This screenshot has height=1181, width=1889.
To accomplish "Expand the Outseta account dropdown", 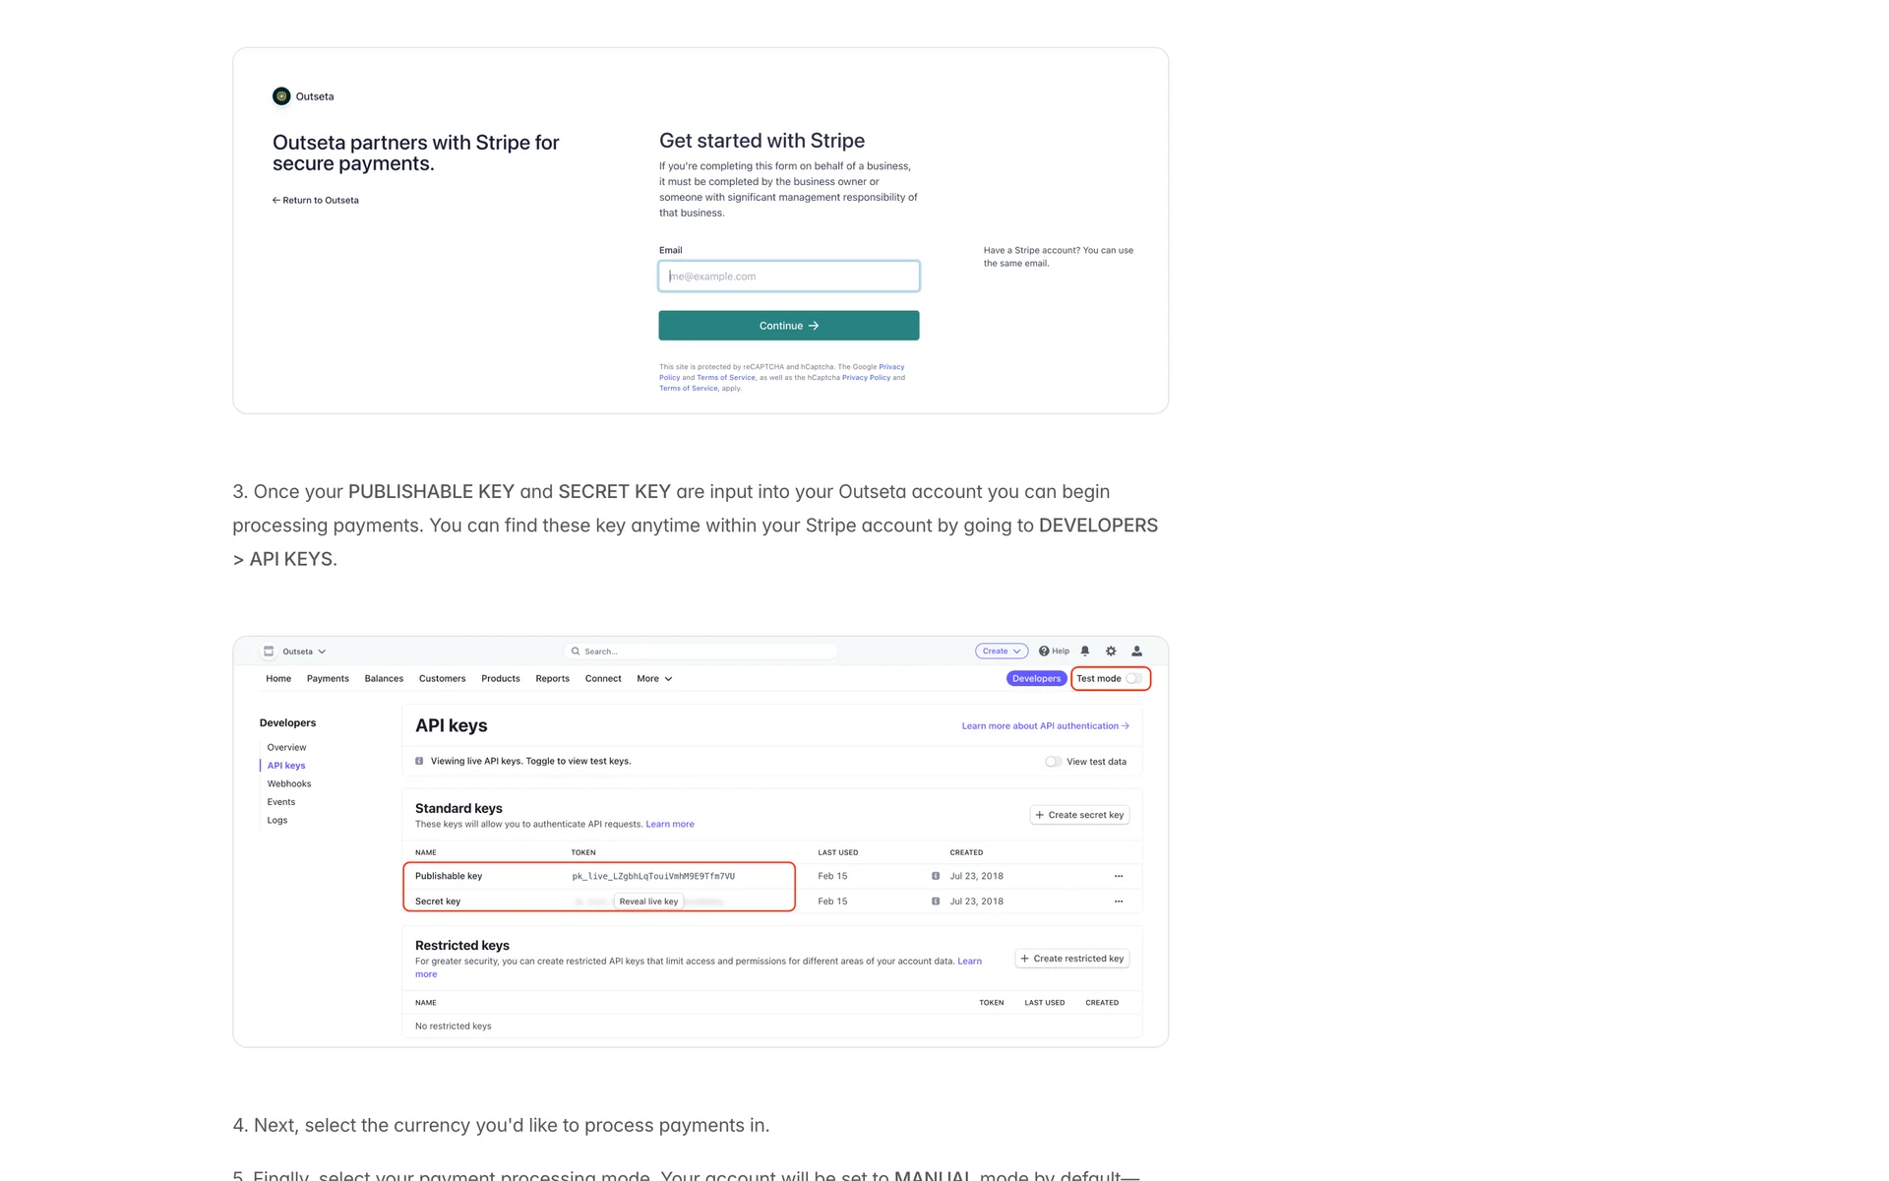I will (303, 652).
